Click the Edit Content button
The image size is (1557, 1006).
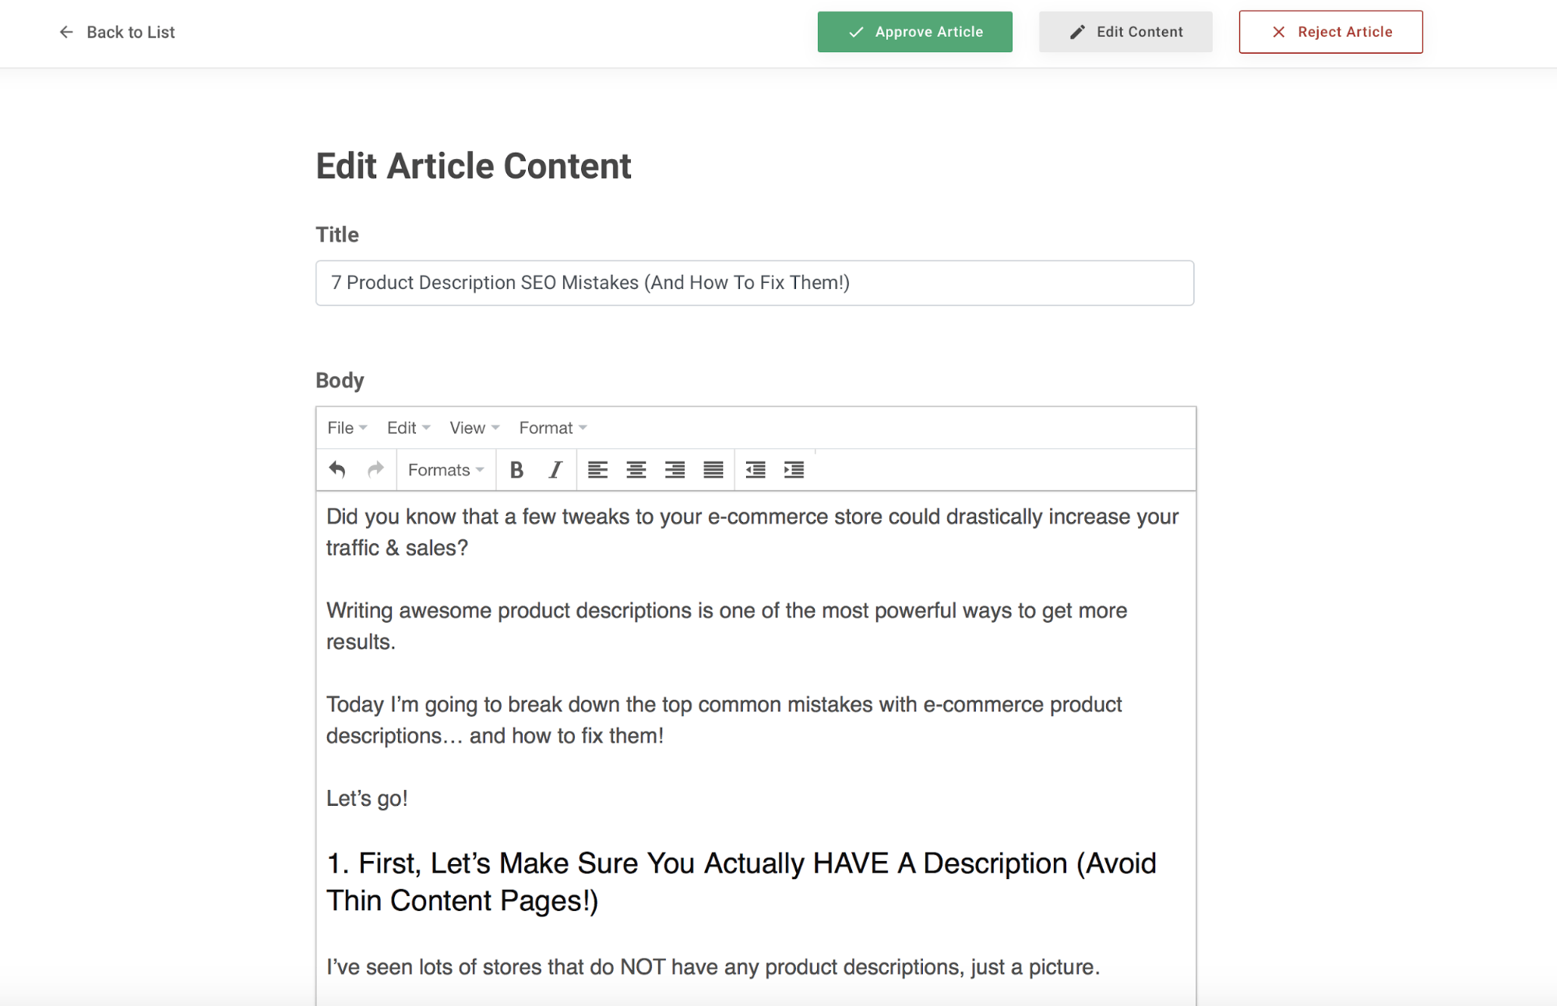coord(1125,32)
